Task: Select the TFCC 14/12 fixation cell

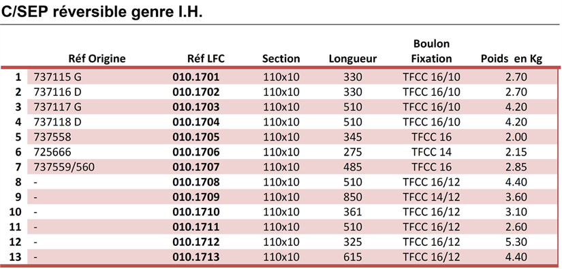Action: (431, 197)
